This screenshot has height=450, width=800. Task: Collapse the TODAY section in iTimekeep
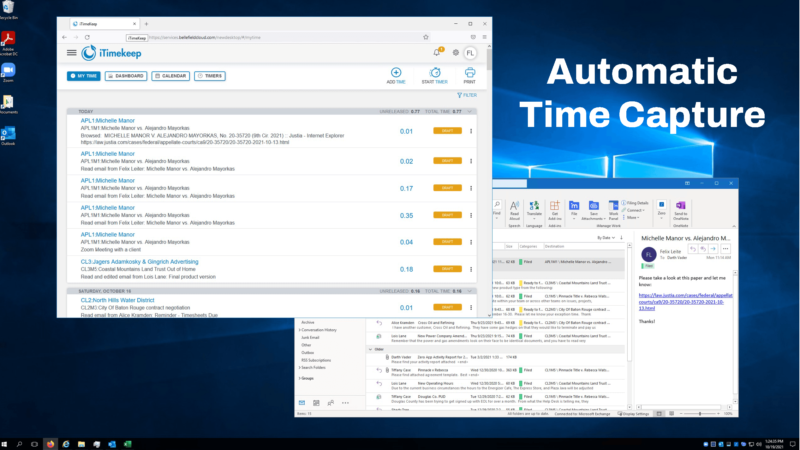click(x=469, y=111)
